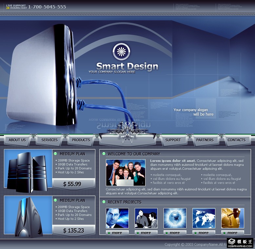Image resolution: width=255 pixels, height=249 pixels.
Task: Click green bullet beside first MEDIUM PLAN
Action: pyautogui.click(x=55, y=154)
